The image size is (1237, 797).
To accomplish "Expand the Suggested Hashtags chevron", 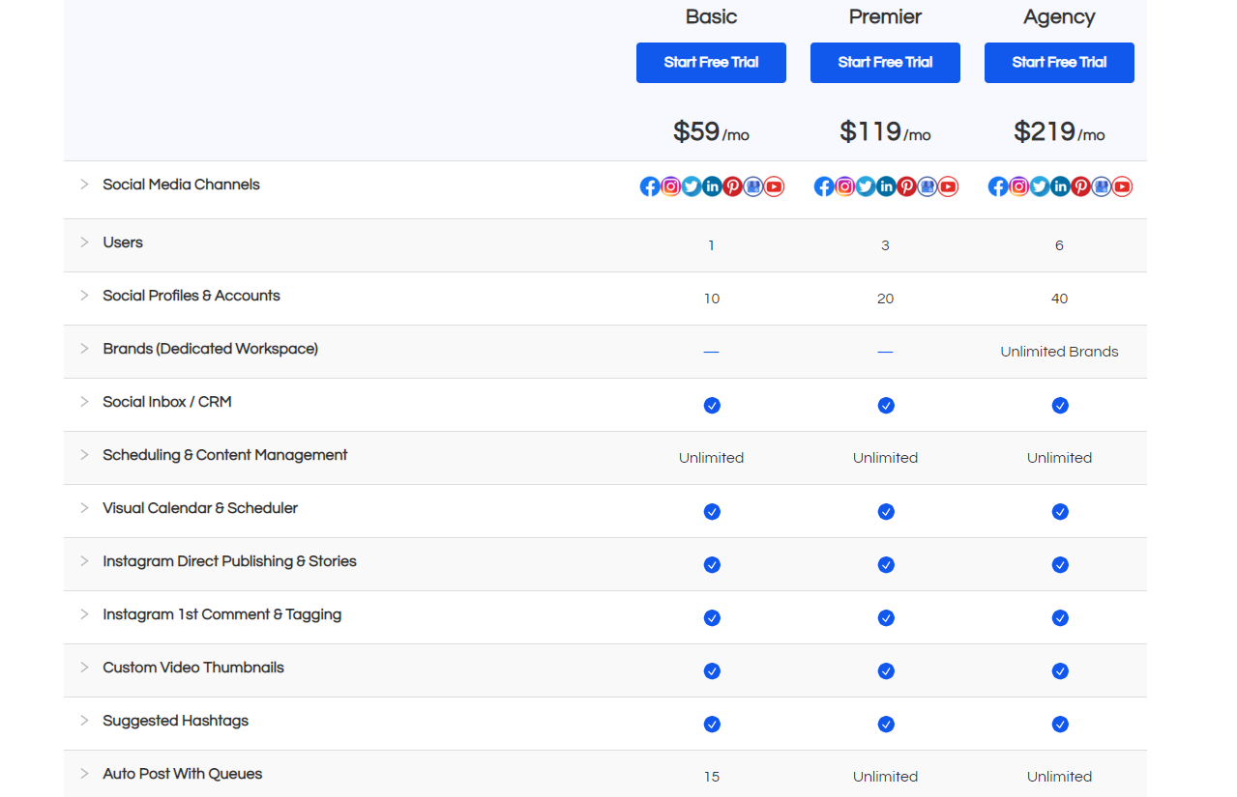I will click(84, 720).
